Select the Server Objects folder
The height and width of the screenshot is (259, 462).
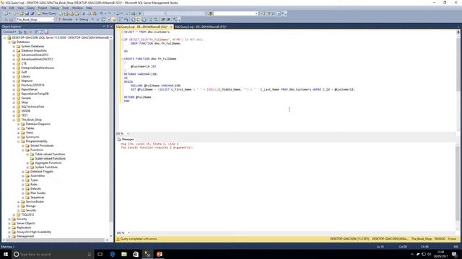pos(25,223)
